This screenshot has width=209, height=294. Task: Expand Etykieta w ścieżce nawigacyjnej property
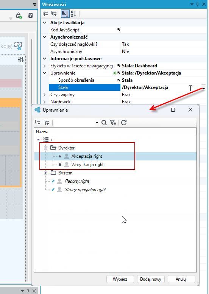click(x=44, y=66)
